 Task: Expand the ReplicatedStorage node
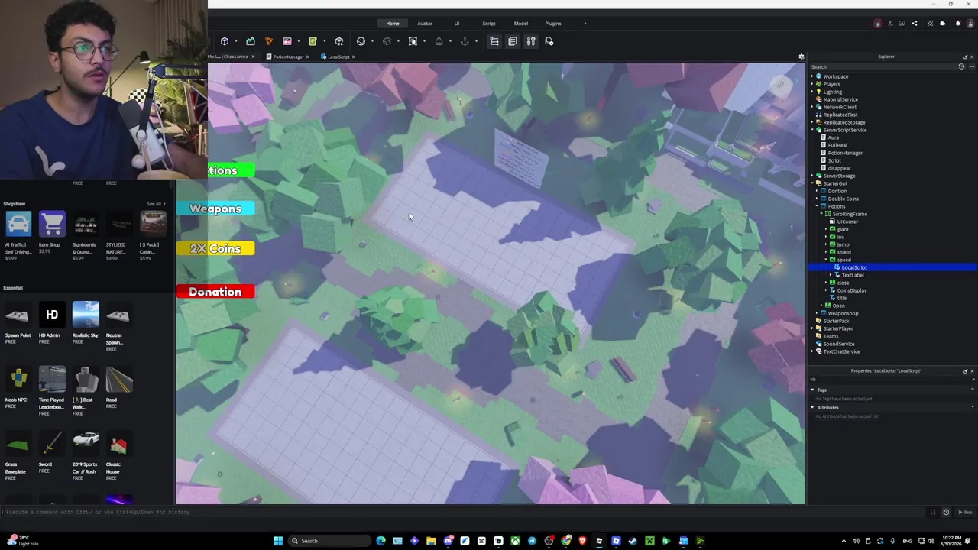point(812,122)
